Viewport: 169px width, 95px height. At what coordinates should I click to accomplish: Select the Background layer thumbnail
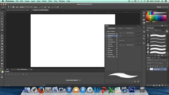[x=151, y=69]
